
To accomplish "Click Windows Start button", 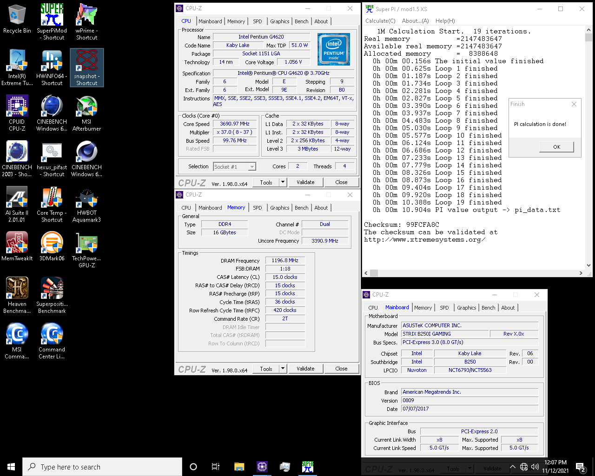I will [11, 467].
